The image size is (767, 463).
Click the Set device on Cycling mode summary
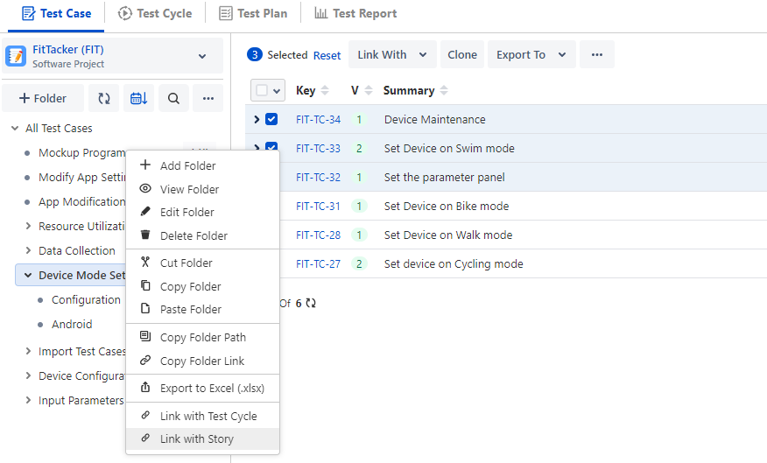tap(454, 263)
